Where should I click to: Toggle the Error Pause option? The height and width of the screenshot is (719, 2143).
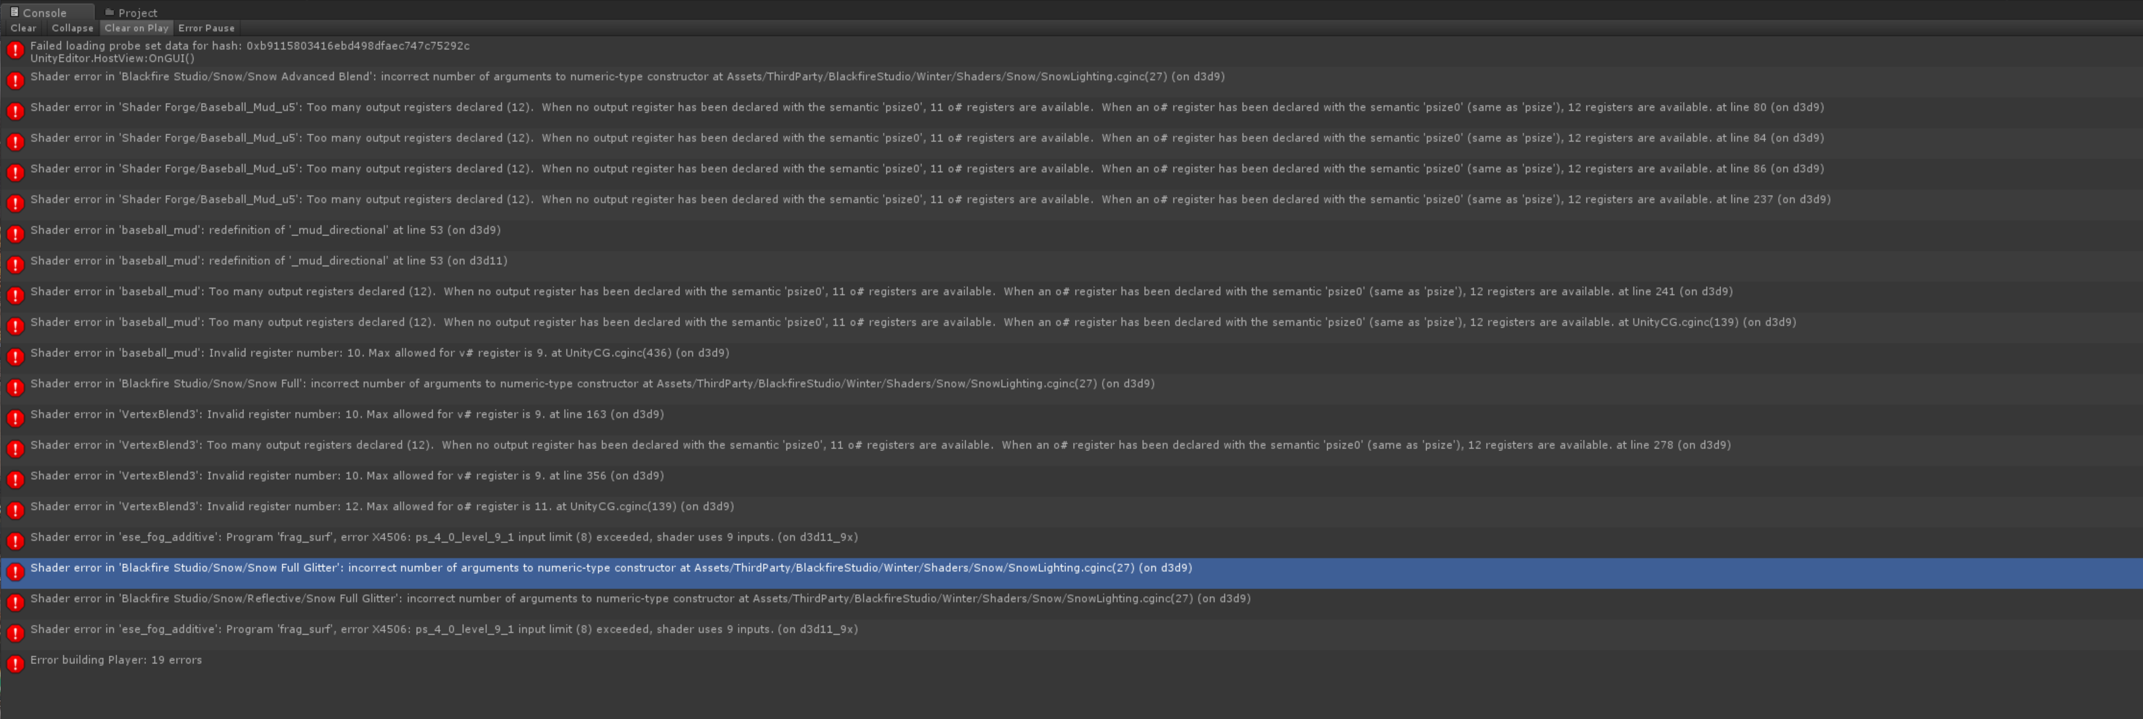coord(206,28)
